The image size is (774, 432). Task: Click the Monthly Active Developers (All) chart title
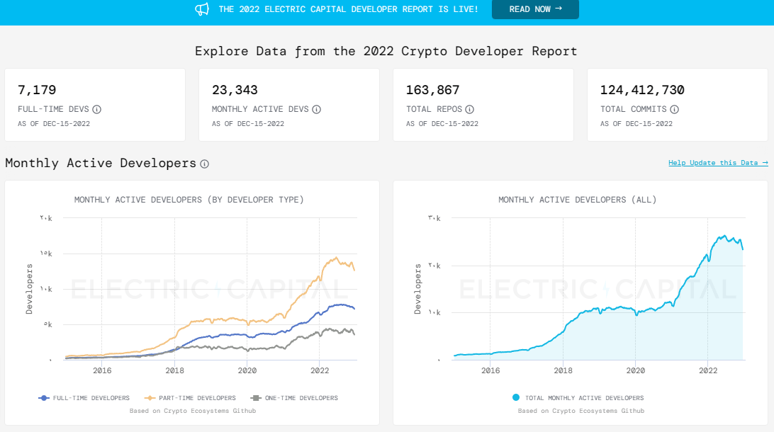coord(578,200)
